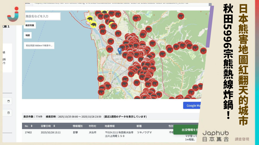Click the bear marker next to route 232
This screenshot has width=259, height=145.
coord(181,16)
